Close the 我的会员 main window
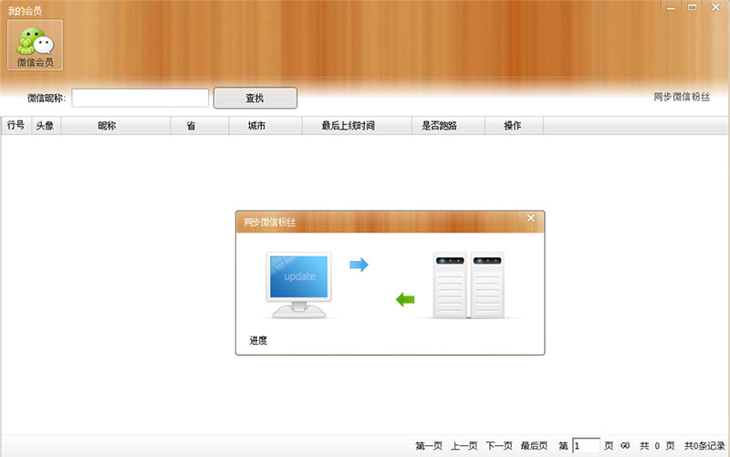This screenshot has width=730, height=457. coord(716,7)
